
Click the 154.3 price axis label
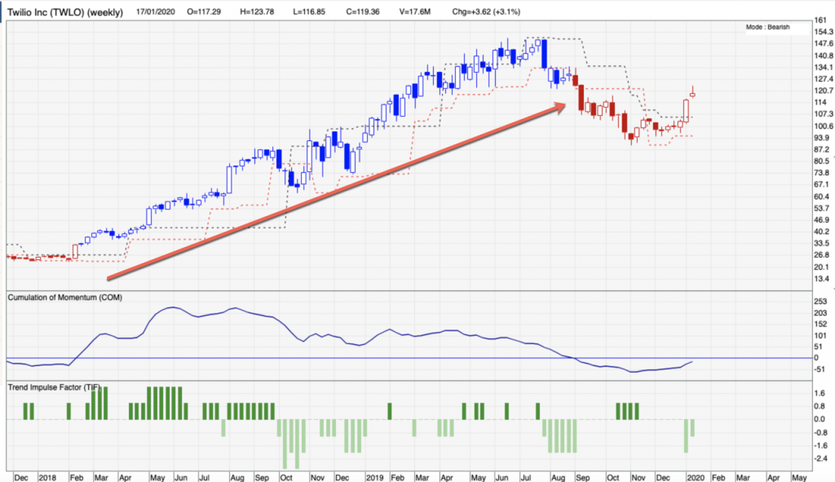coord(824,32)
